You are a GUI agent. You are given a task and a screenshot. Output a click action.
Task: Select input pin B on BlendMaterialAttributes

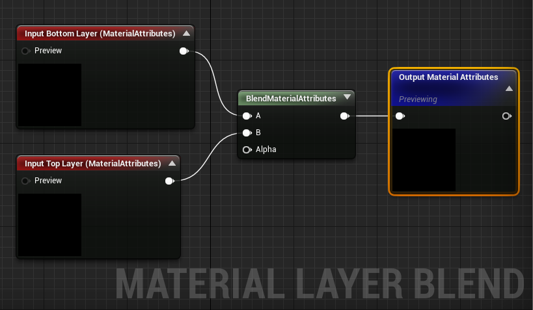[x=247, y=133]
